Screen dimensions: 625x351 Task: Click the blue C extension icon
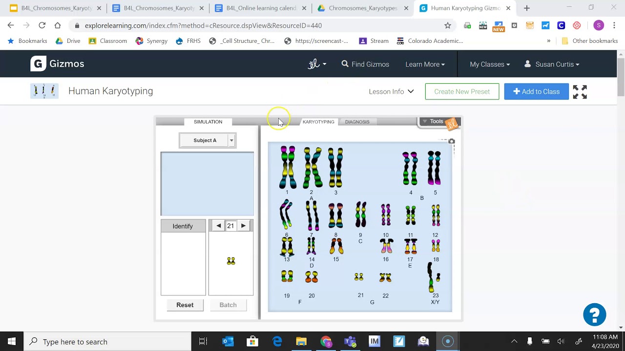coord(561,25)
